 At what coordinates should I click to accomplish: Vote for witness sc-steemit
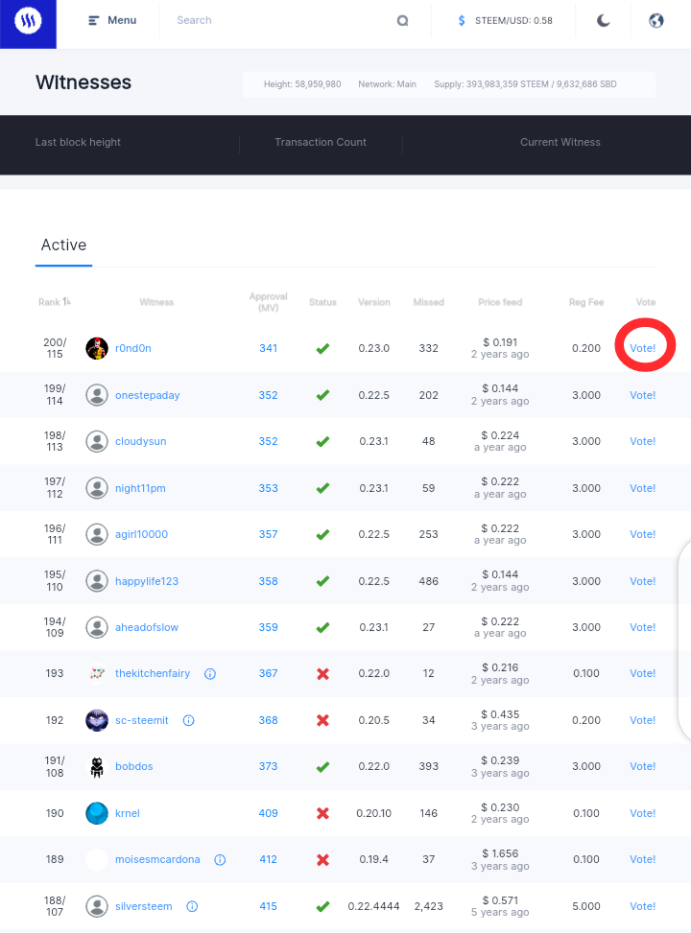pyautogui.click(x=643, y=720)
